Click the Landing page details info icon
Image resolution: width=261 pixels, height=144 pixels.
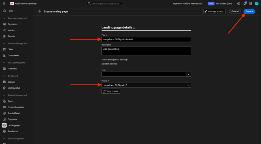(x=134, y=28)
